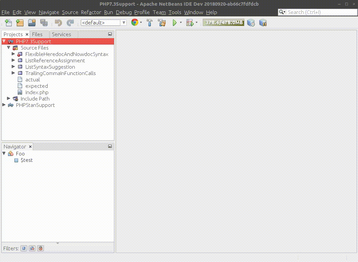This screenshot has width=358, height=262.
Task: Open the Debug Project dropdown arrow
Action: 196,22
